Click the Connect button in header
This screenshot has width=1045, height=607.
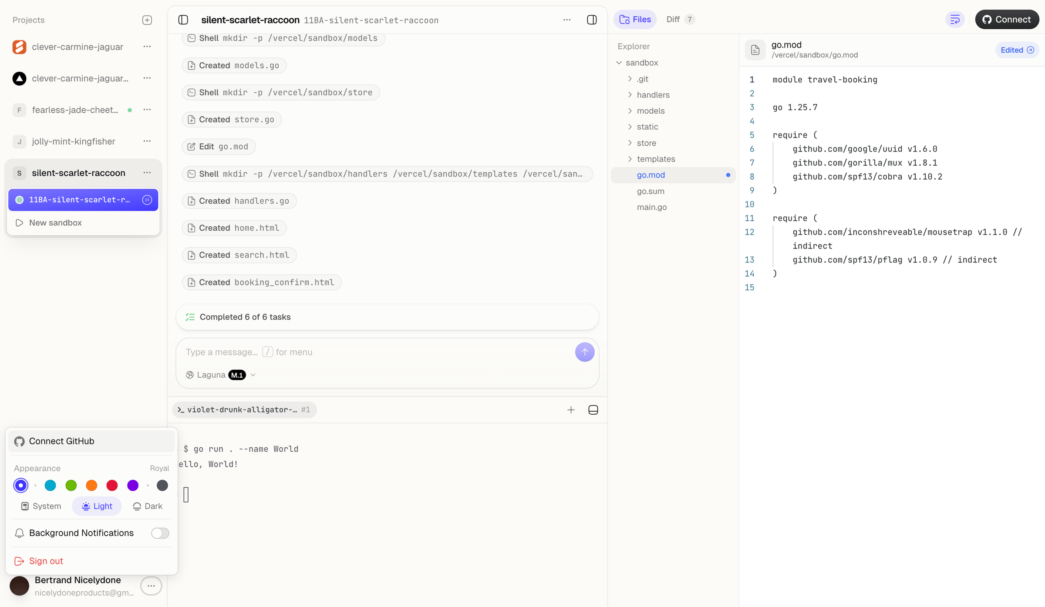point(1007,20)
